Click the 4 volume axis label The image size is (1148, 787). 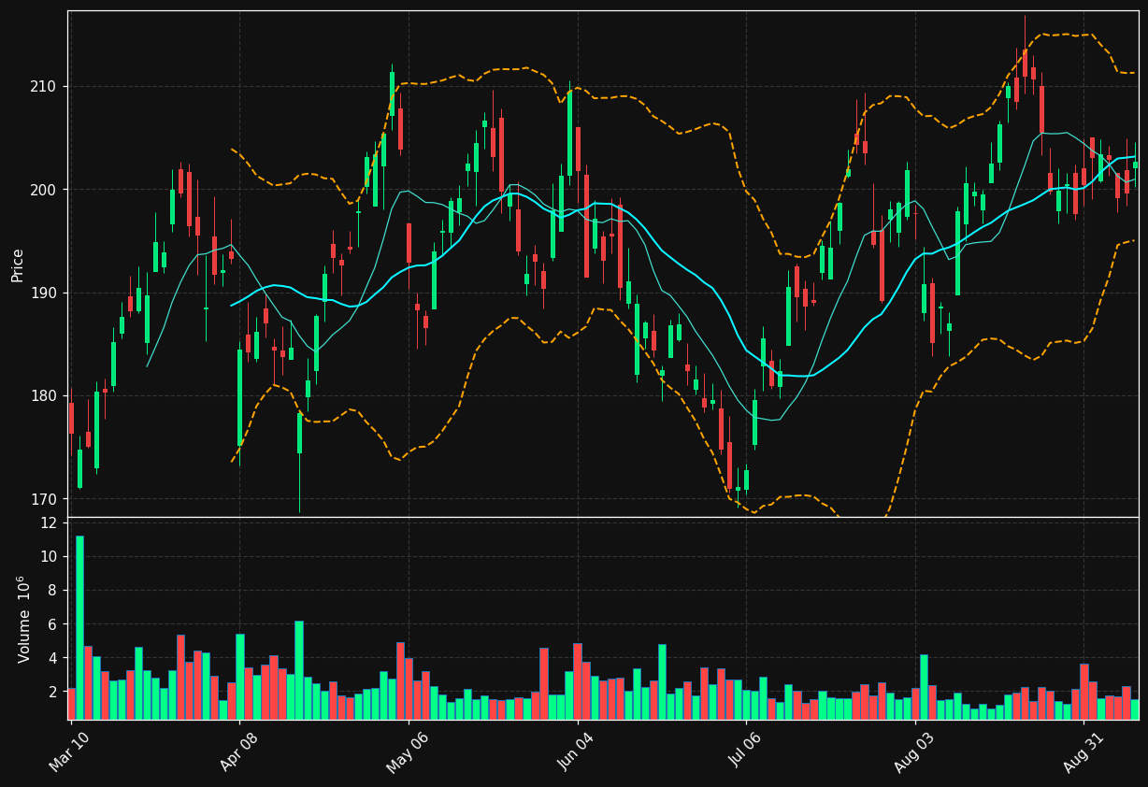pyautogui.click(x=52, y=658)
